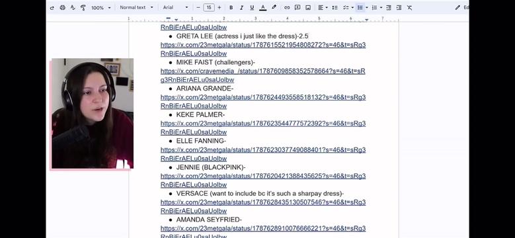Expand the Checklist menu arrow
This screenshot has height=238, width=515.
tap(352, 7)
